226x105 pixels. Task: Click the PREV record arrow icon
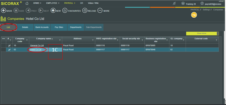[x=28, y=11]
